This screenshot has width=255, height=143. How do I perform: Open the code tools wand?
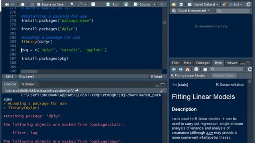80,4
